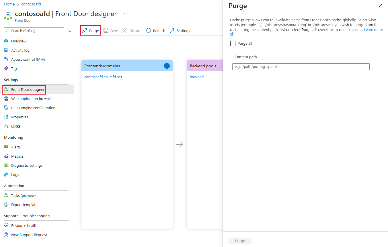Click the Overview icon in the sidebar
388x247 pixels.
(6, 41)
